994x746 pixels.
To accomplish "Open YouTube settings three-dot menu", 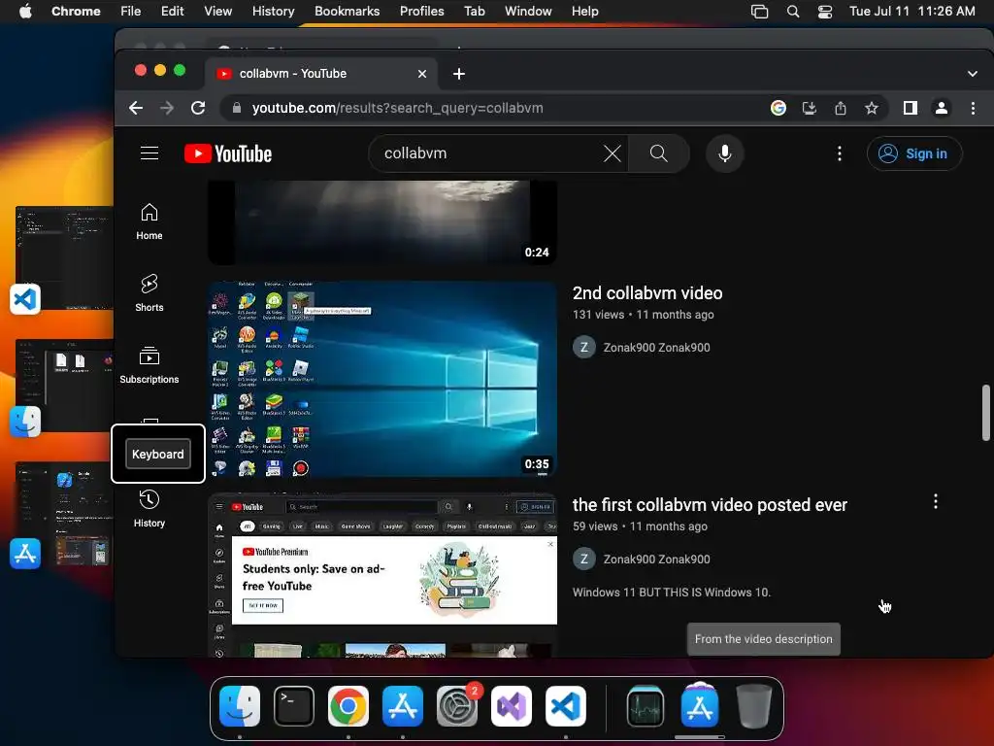I will 840,153.
